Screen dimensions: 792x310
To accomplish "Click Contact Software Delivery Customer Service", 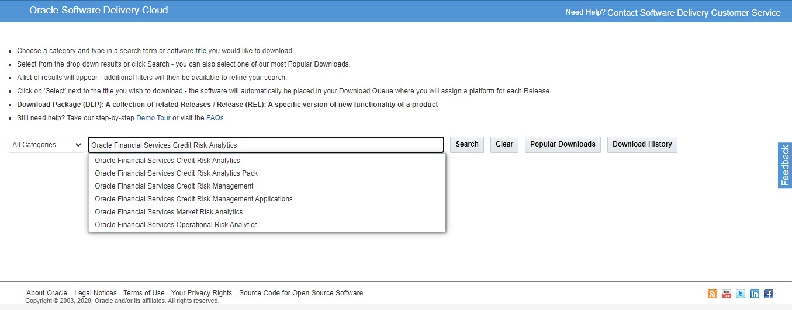I will [694, 12].
